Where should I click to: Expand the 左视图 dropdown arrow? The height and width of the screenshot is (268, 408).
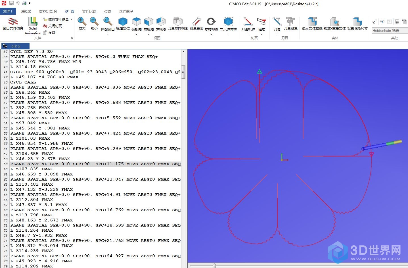pos(161,34)
